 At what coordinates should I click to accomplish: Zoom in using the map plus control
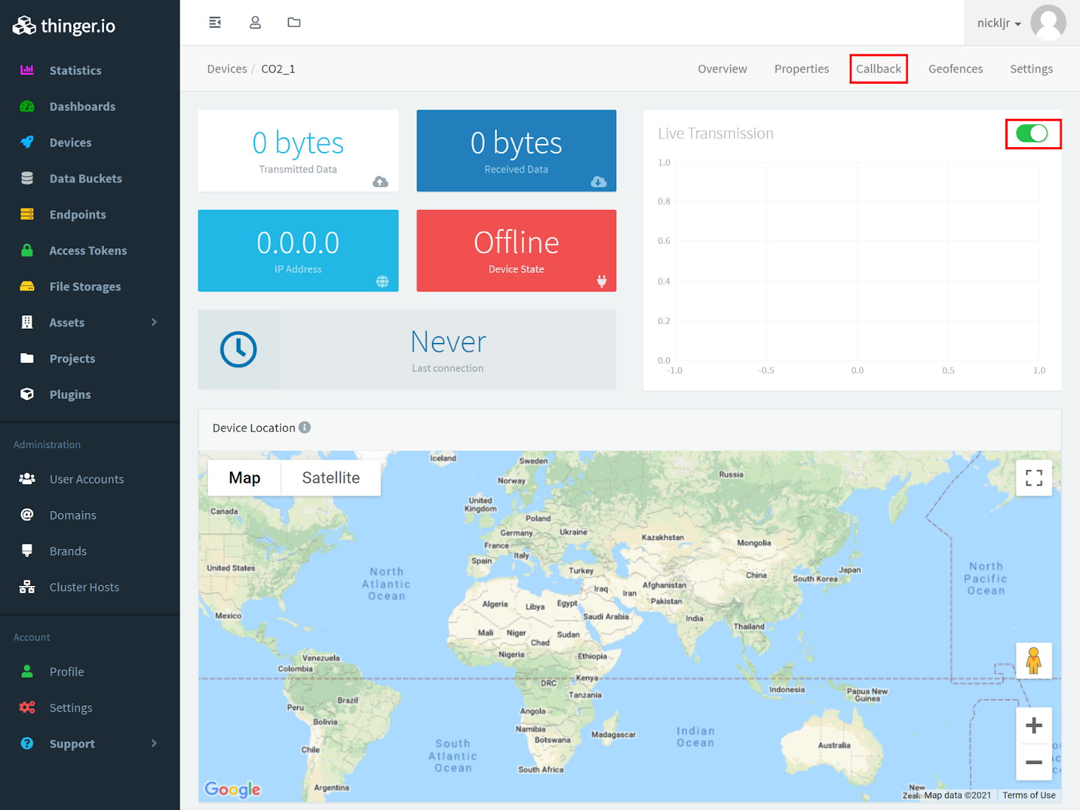point(1033,725)
